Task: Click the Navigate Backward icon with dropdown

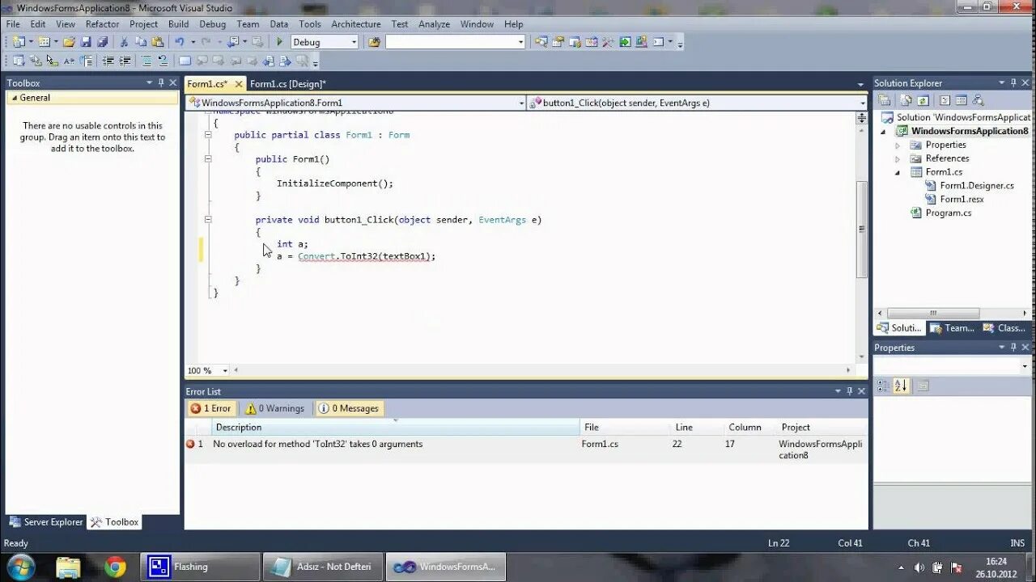Action: (x=236, y=42)
